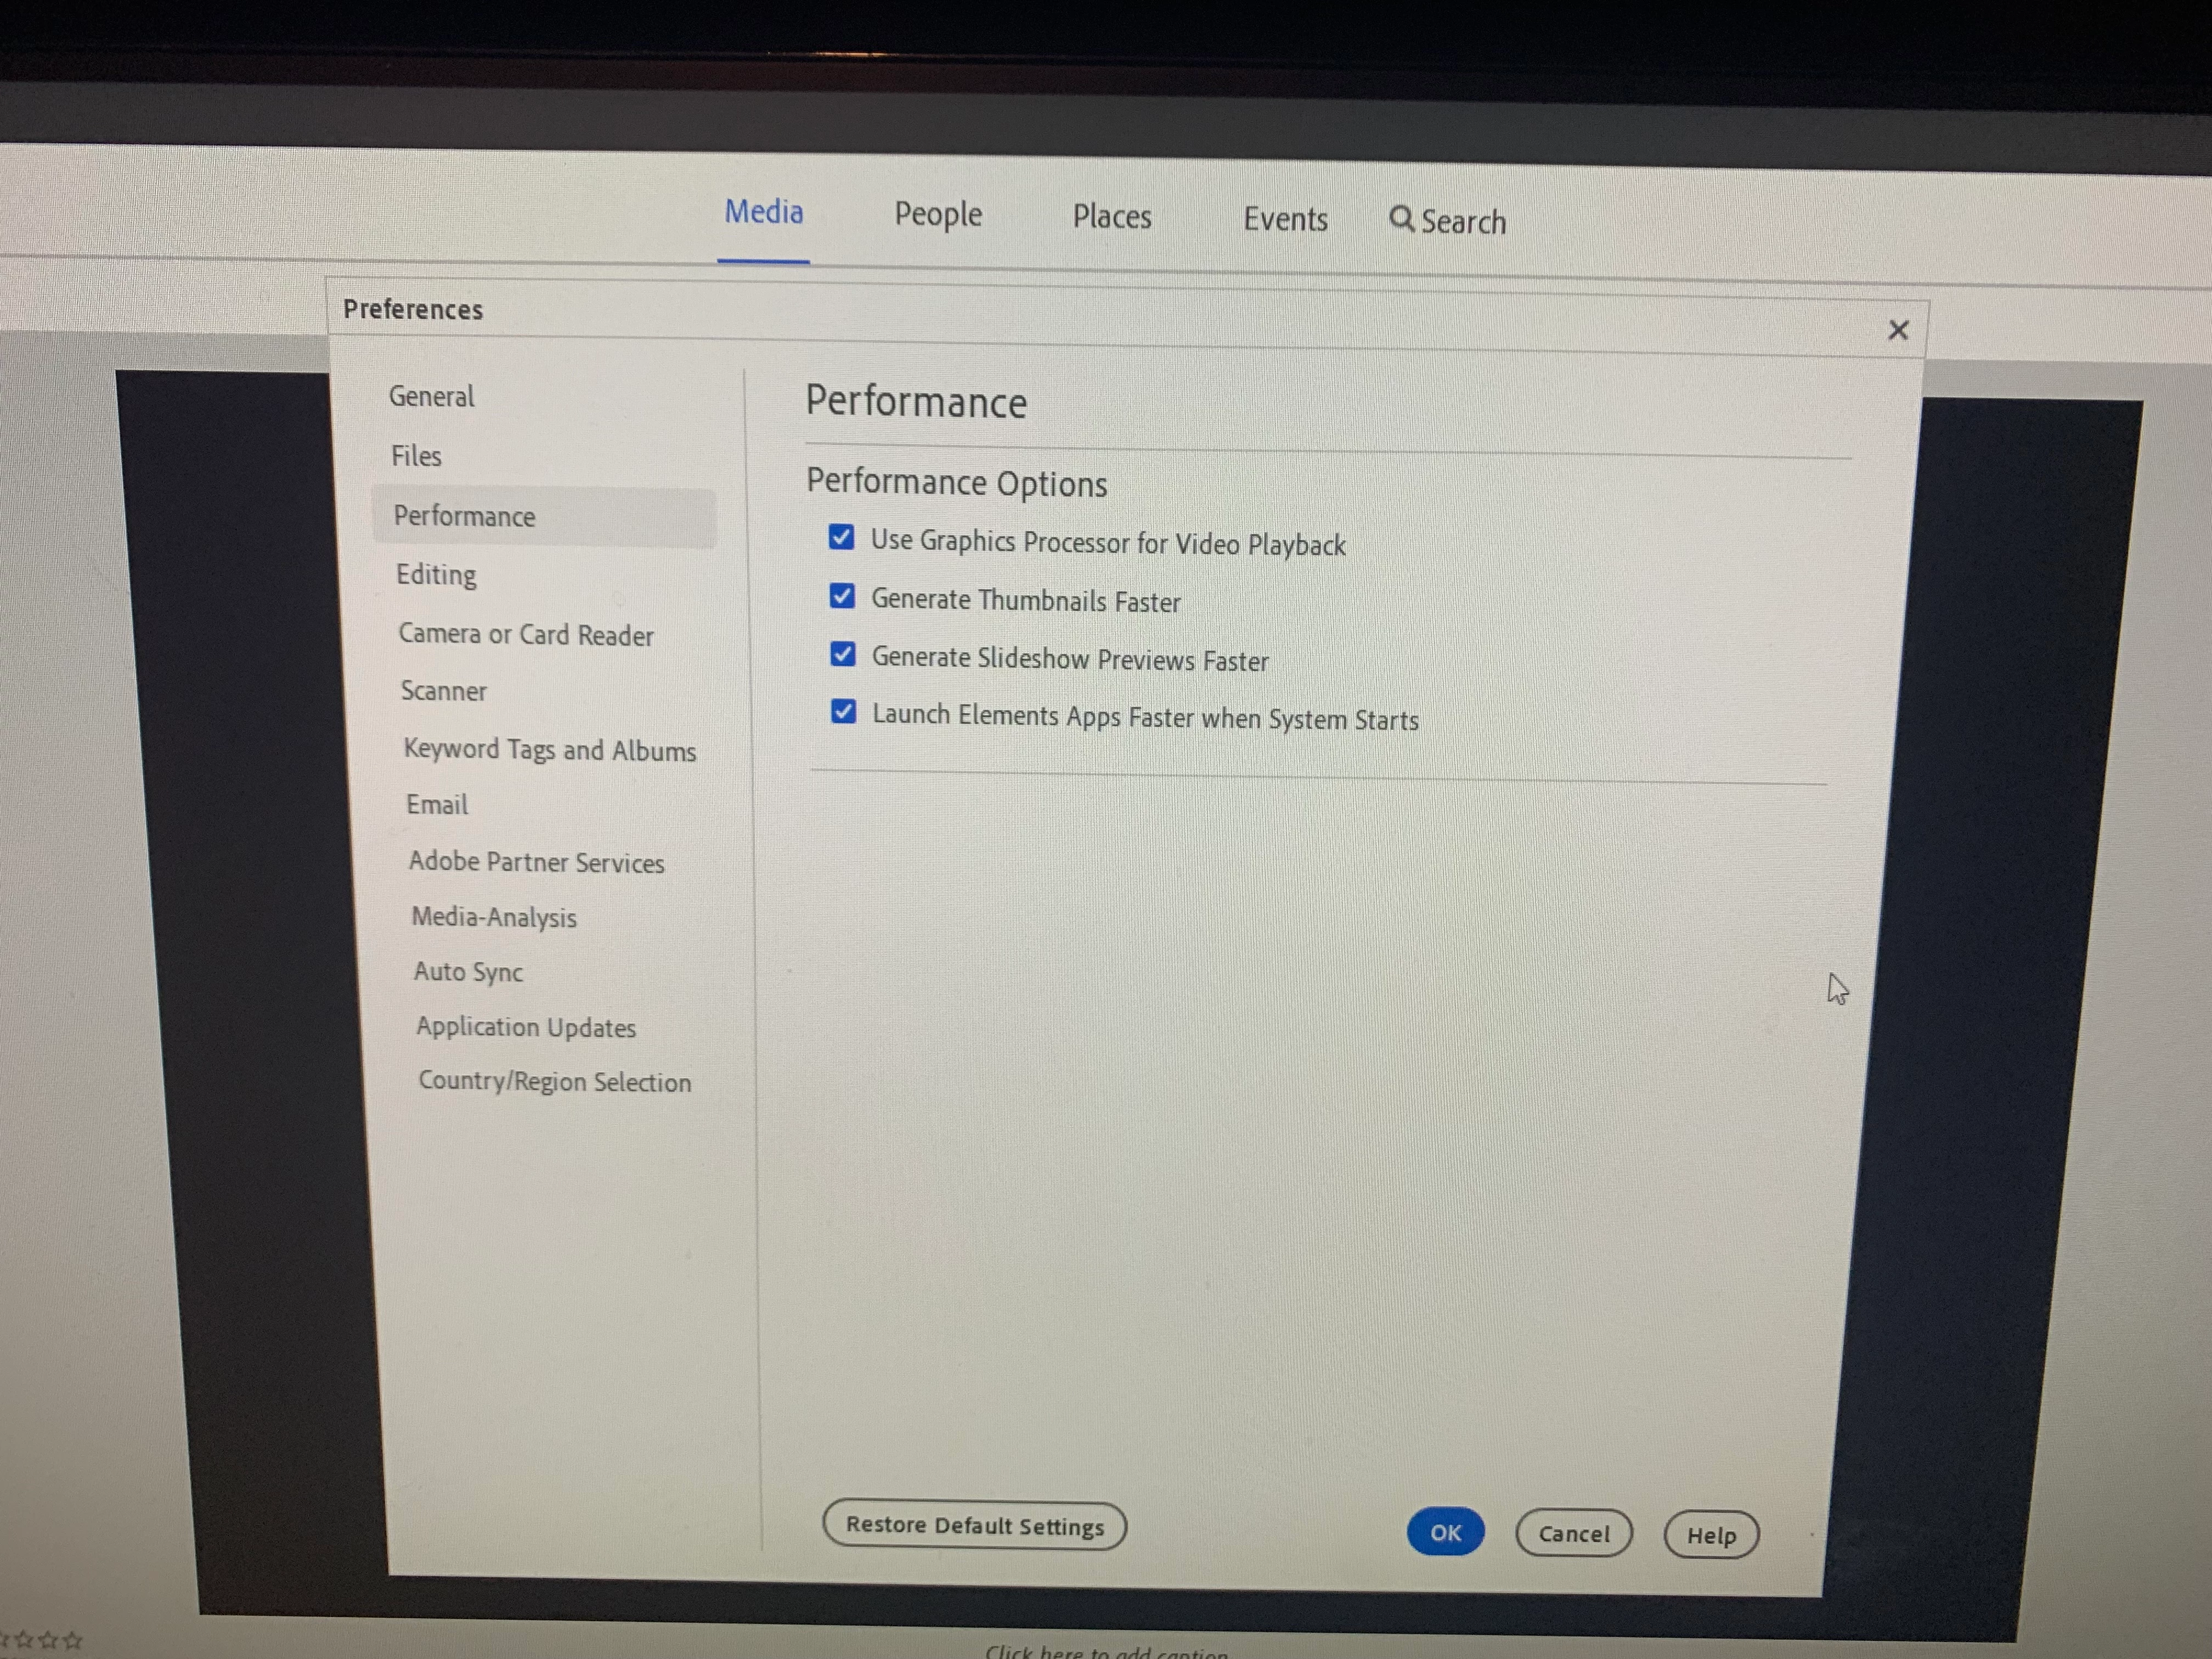Screen dimensions: 2212x1659
Task: Toggle Launch Elements Apps Faster checkbox
Action: [843, 712]
